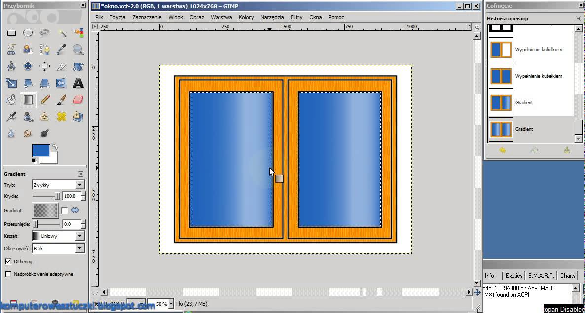Viewport: 585px width, 313px height.
Task: Select the Airbrush tool
Action: click(11, 117)
